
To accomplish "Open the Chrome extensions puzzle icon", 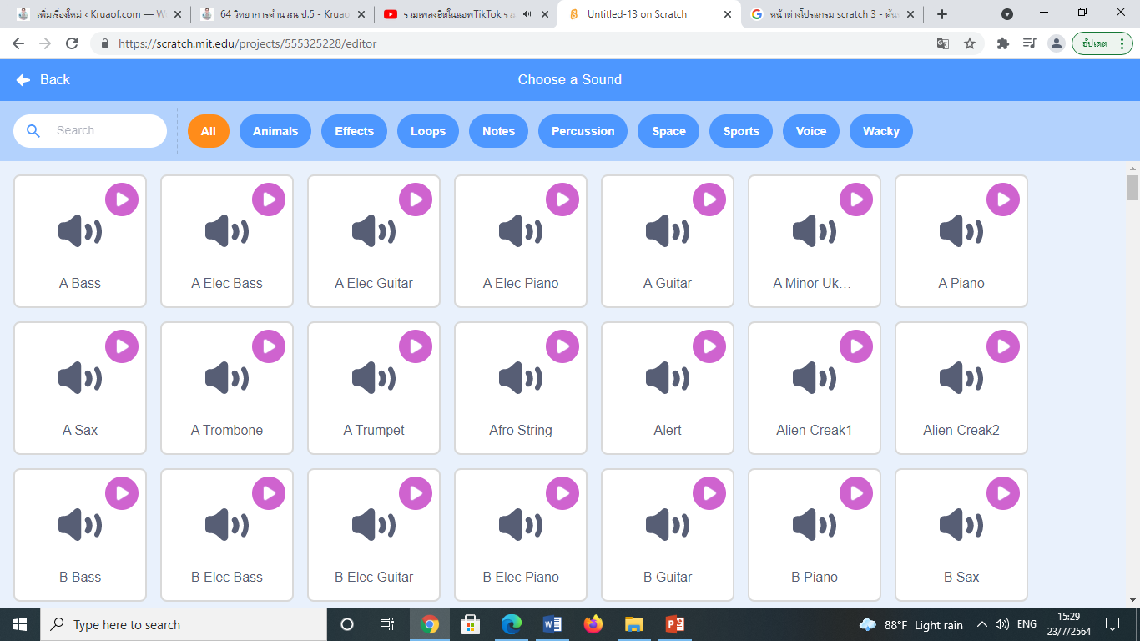I will point(1003,43).
